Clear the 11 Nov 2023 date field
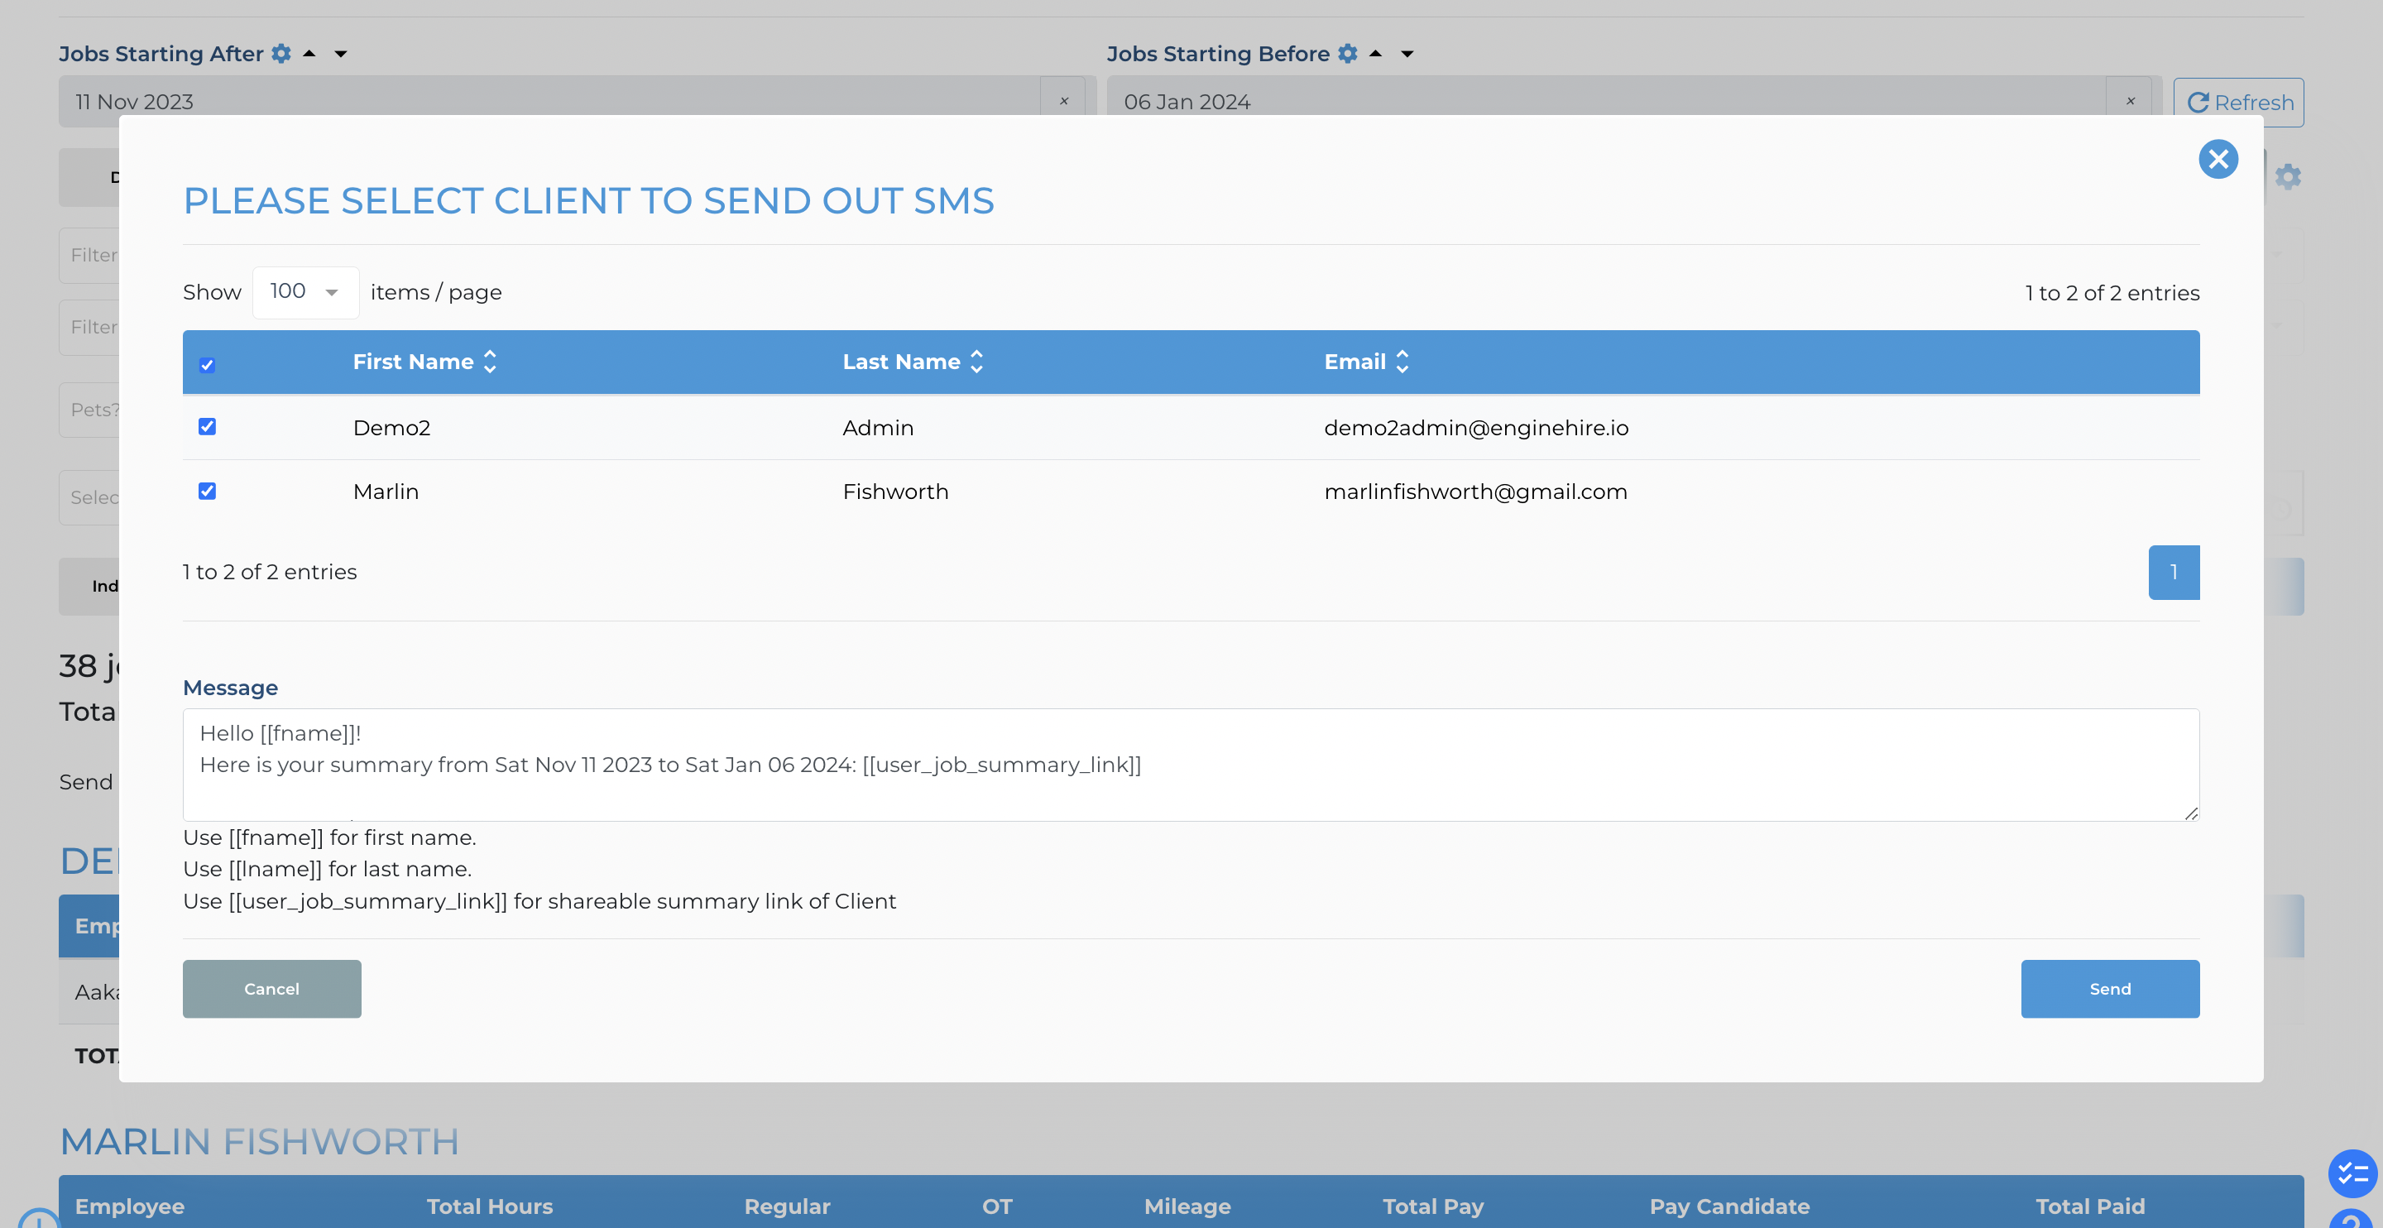The width and height of the screenshot is (2383, 1228). tap(1064, 101)
